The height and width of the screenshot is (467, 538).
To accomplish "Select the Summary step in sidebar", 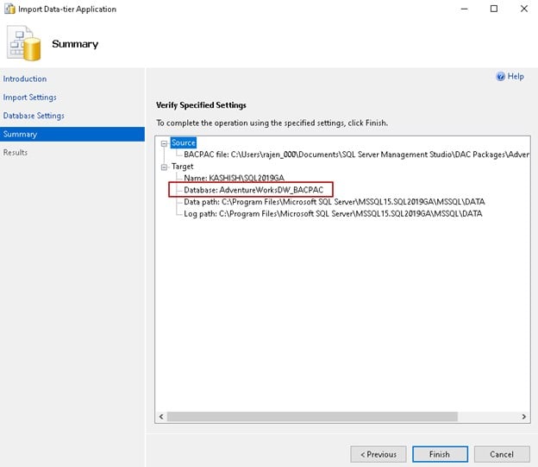I will pyautogui.click(x=20, y=134).
